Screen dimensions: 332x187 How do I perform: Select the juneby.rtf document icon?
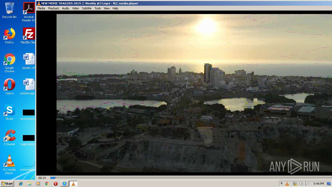[29, 61]
